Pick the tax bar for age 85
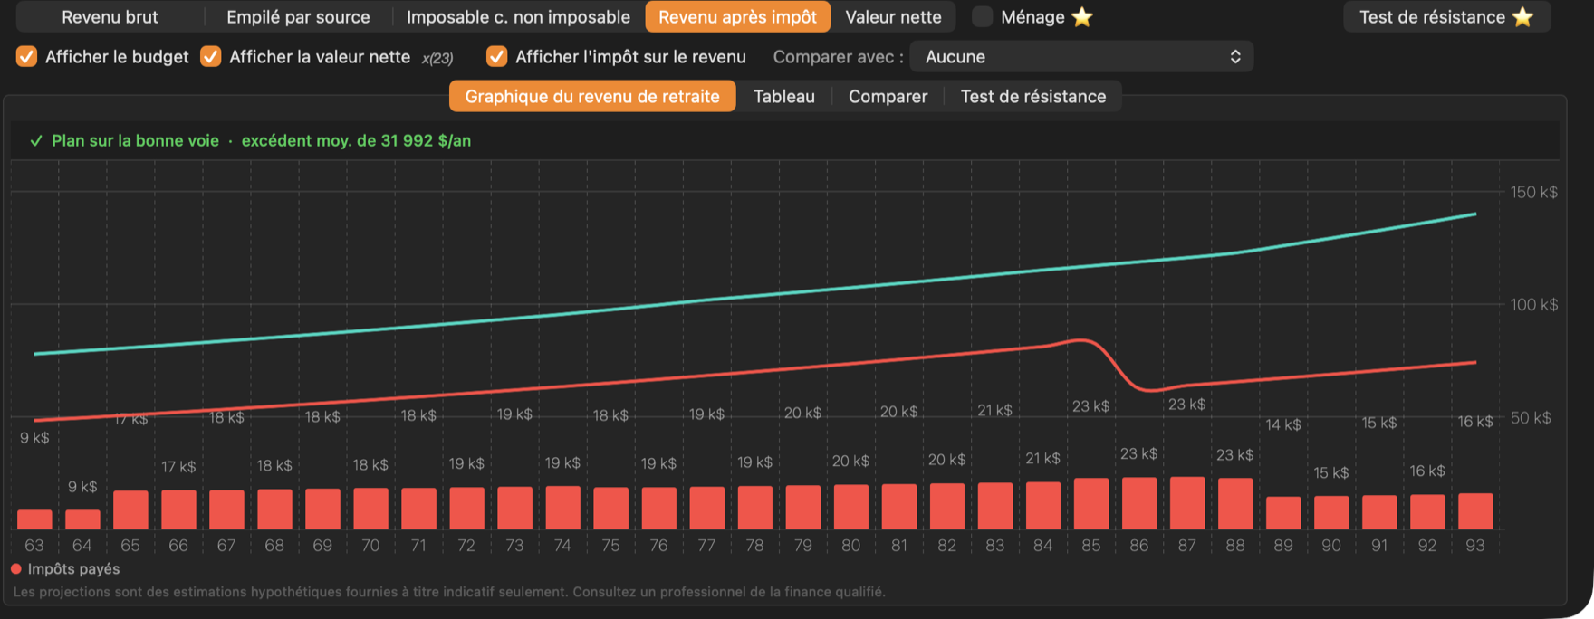This screenshot has width=1594, height=619. coord(1091,504)
